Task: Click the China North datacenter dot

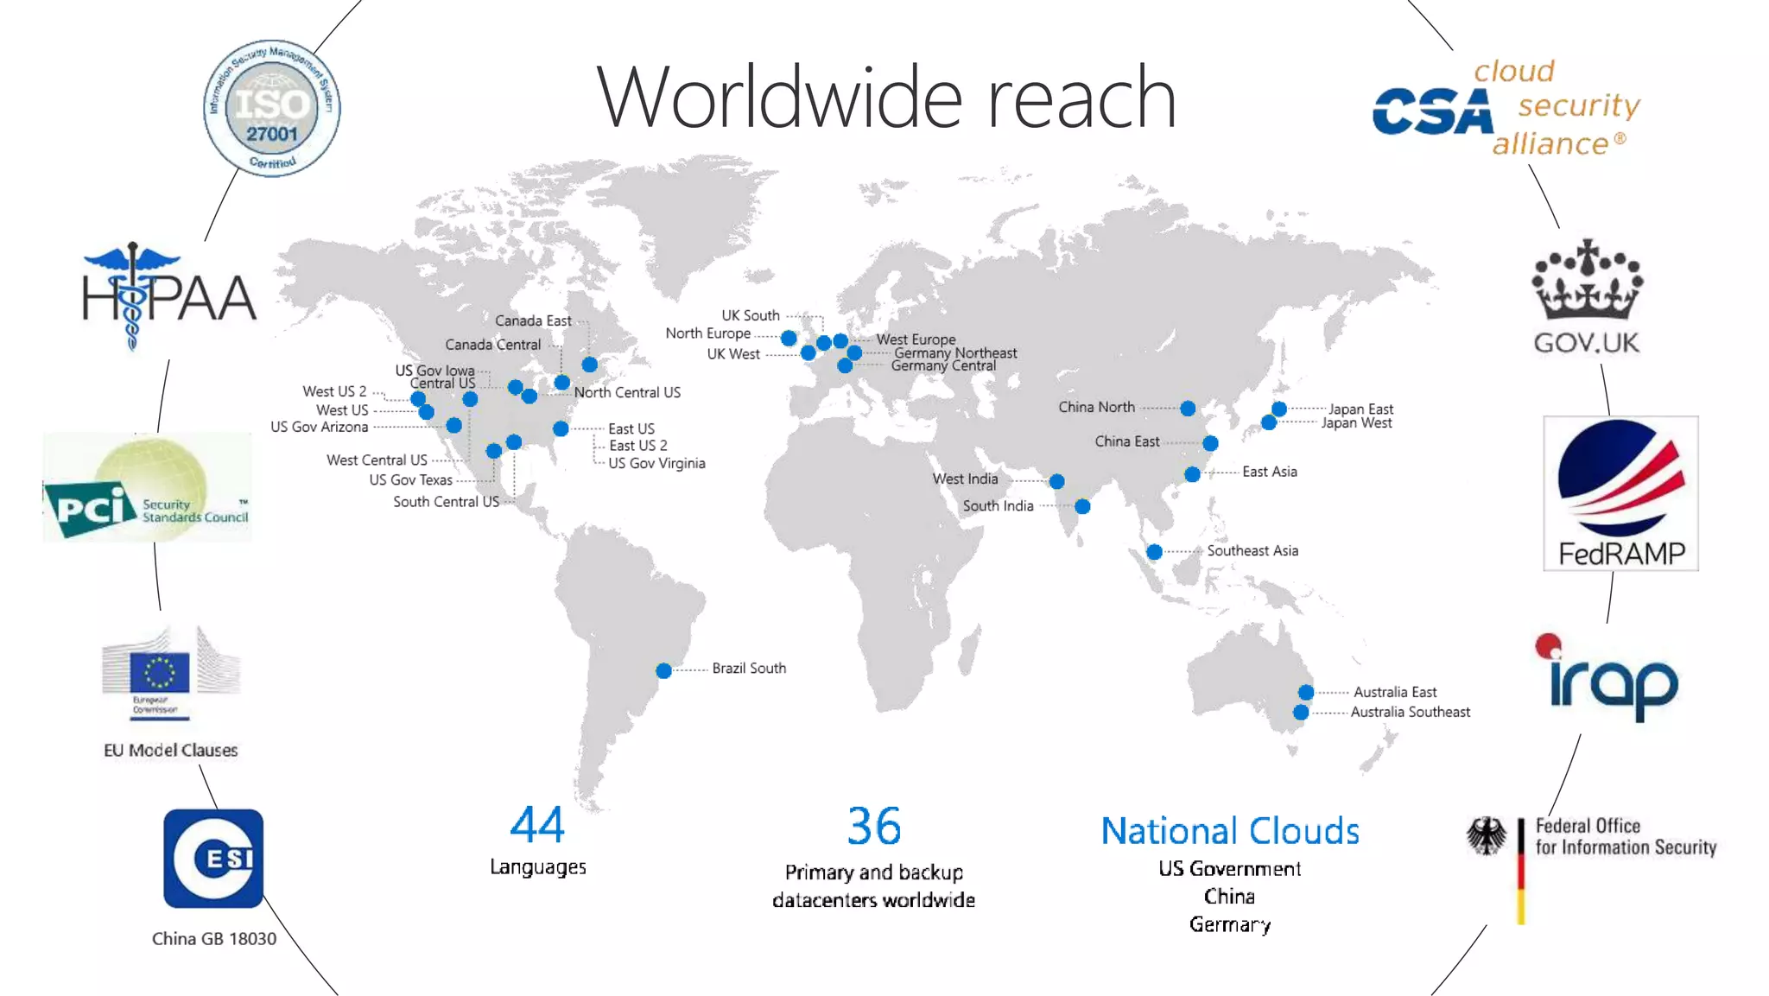Action: point(1188,408)
